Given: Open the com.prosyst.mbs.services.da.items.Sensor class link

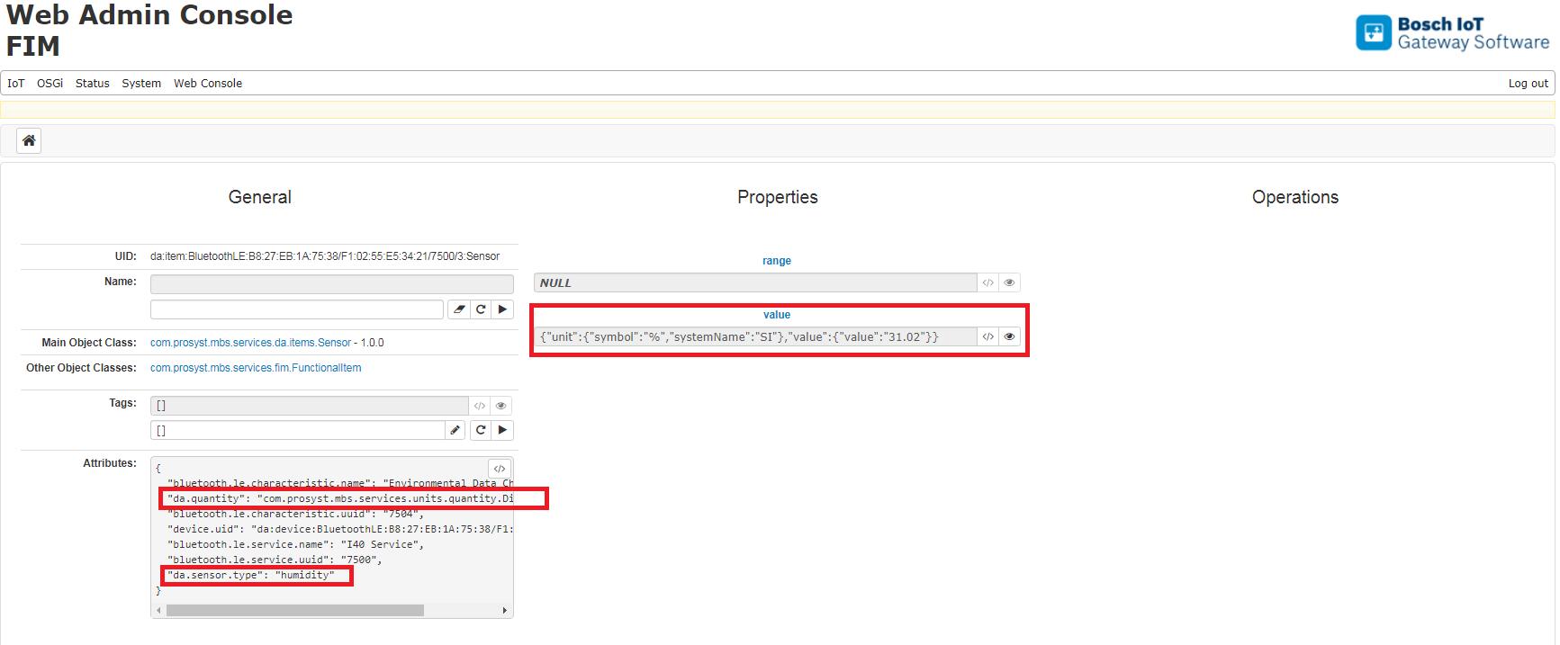Looking at the screenshot, I should pyautogui.click(x=250, y=343).
